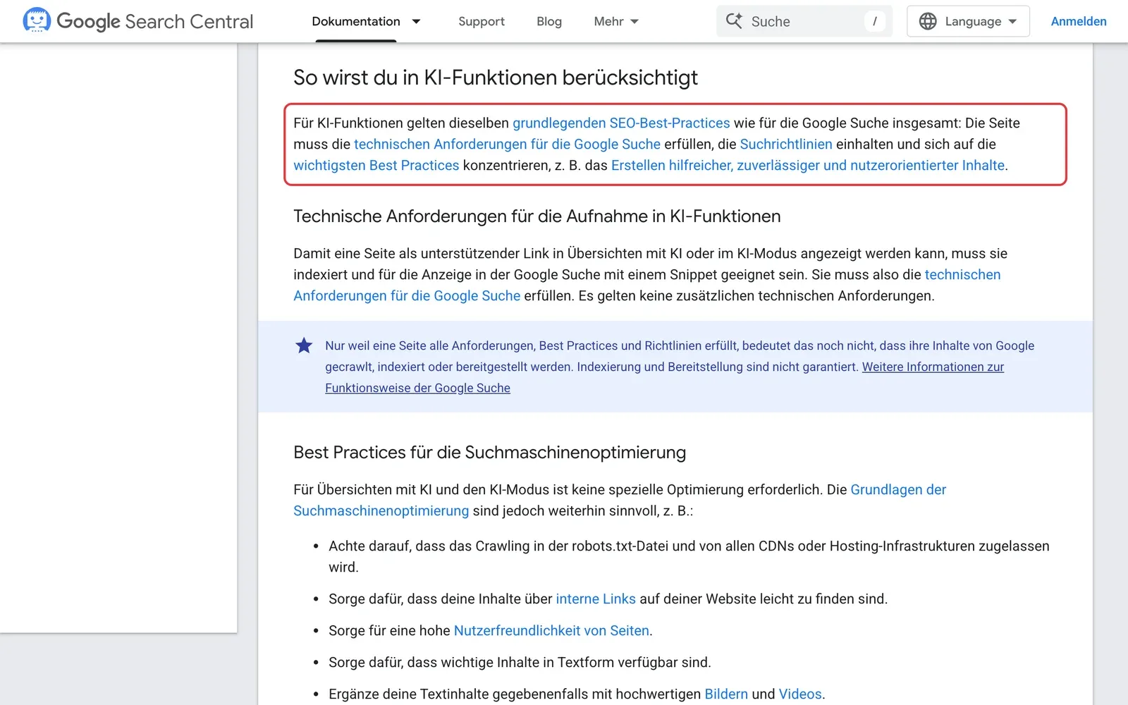Screen dimensions: 1128x705
Task: Open Erstellen hilfreicher, zuverlässiger Inhalte link
Action: click(x=808, y=165)
